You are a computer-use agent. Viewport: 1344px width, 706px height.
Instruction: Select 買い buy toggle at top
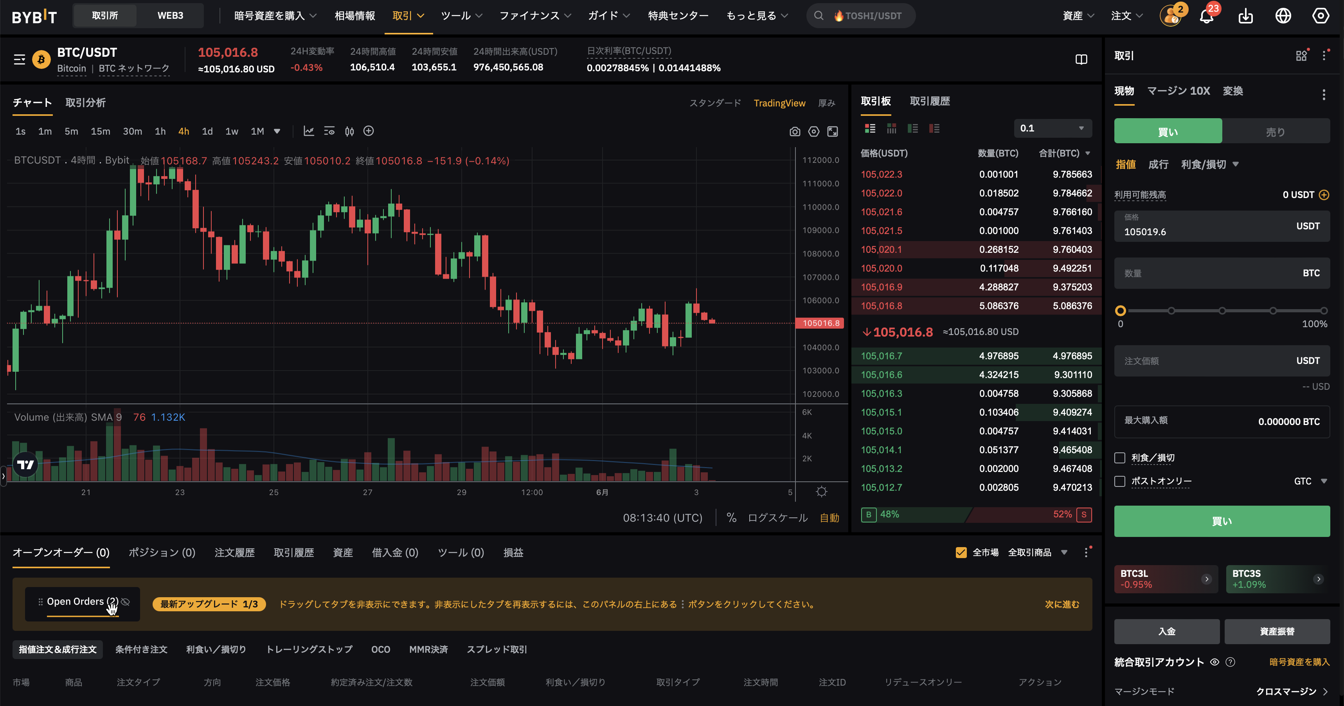(x=1168, y=131)
